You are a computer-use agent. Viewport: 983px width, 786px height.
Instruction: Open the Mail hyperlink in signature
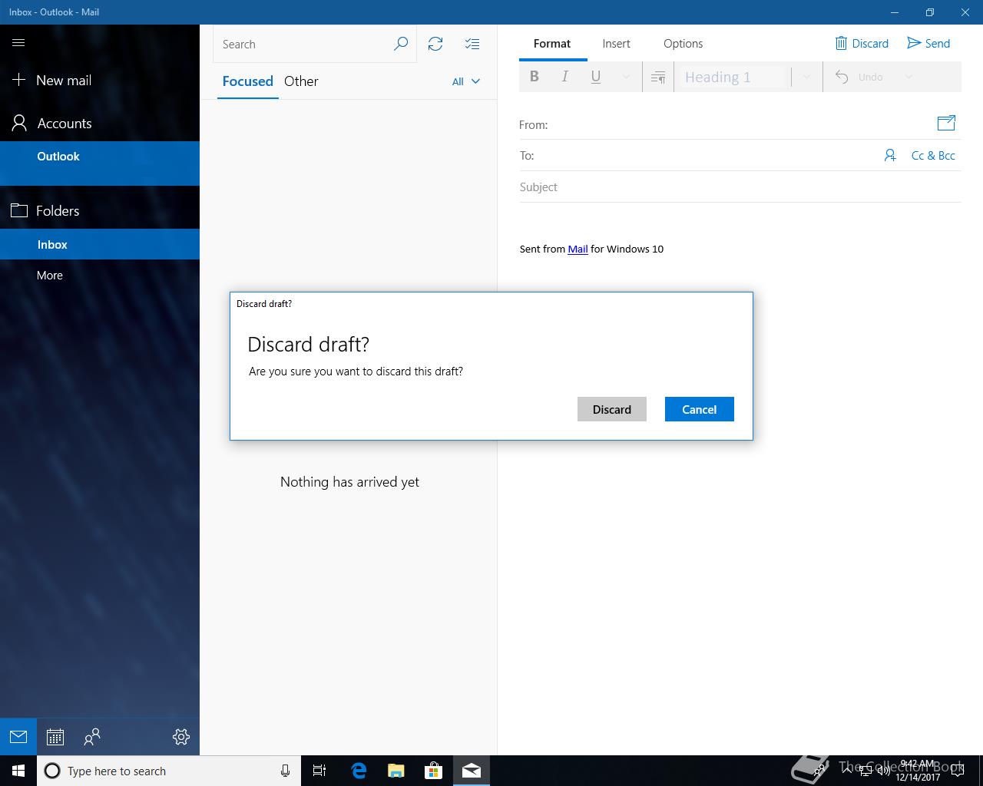pos(578,249)
